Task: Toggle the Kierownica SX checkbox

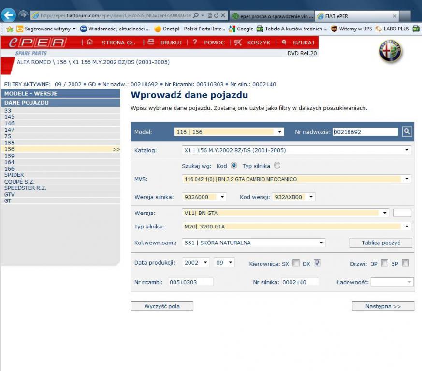Action: coord(296,263)
